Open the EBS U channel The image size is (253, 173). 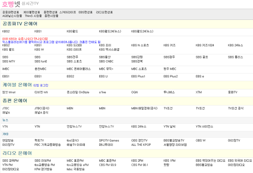103,76
